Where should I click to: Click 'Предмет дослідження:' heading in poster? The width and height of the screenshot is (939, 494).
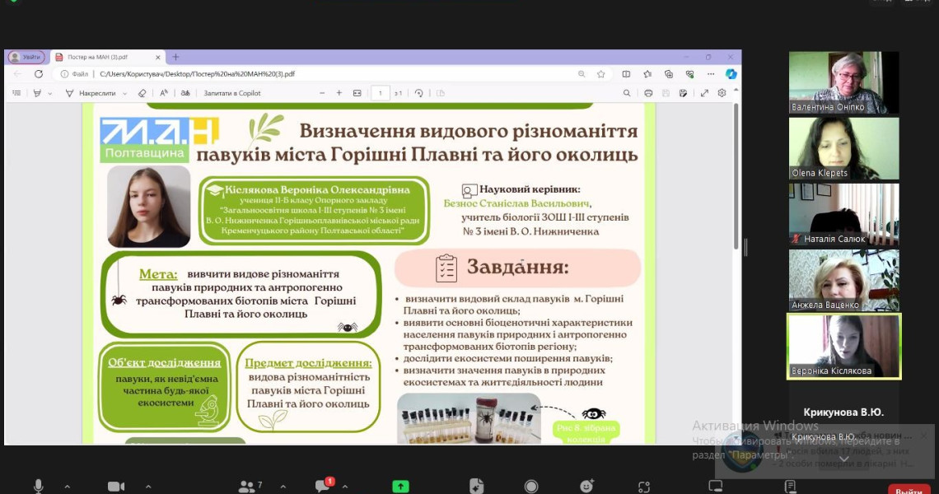click(308, 363)
